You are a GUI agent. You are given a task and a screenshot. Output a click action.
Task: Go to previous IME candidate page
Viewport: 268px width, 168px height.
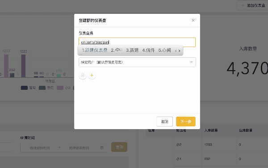(x=176, y=51)
